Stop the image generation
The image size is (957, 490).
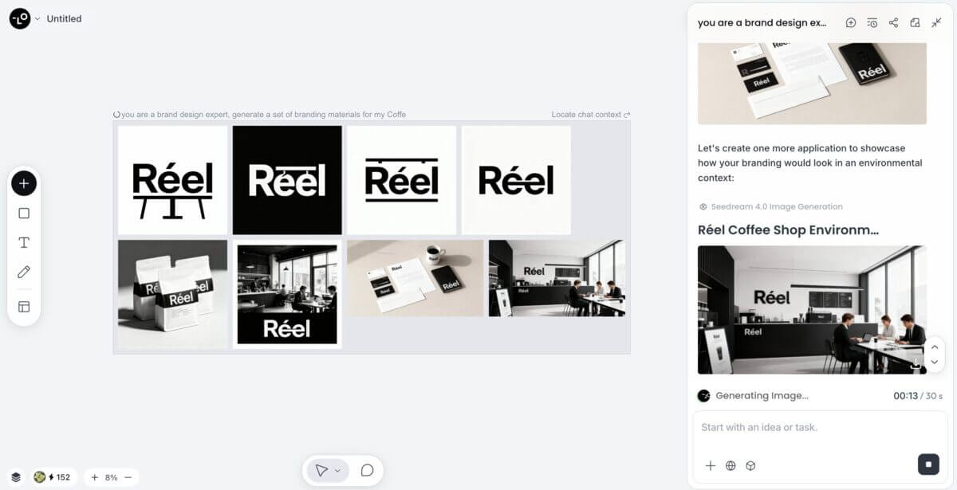point(928,464)
